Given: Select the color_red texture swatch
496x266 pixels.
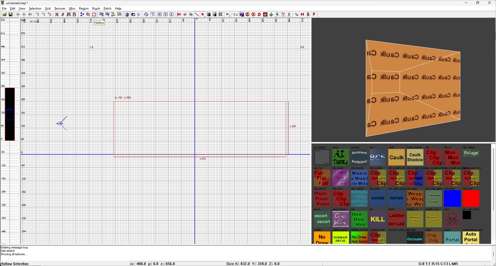Looking at the screenshot, I should point(471,198).
